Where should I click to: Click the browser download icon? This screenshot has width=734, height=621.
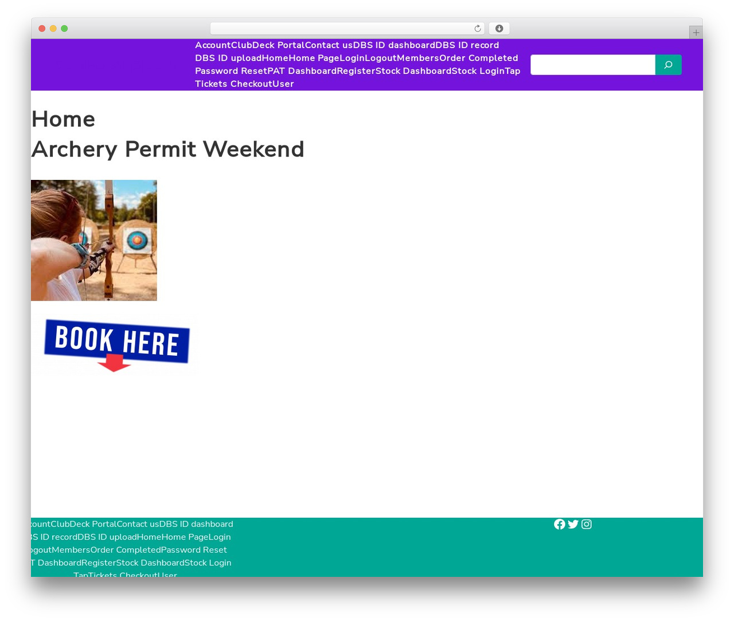point(499,29)
